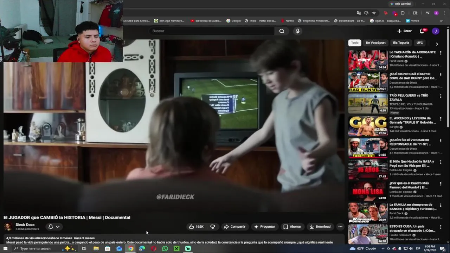Play the Cristiano Ronaldo ARROGANTE video thumbnail
The width and height of the screenshot is (450, 253).
[x=368, y=60]
